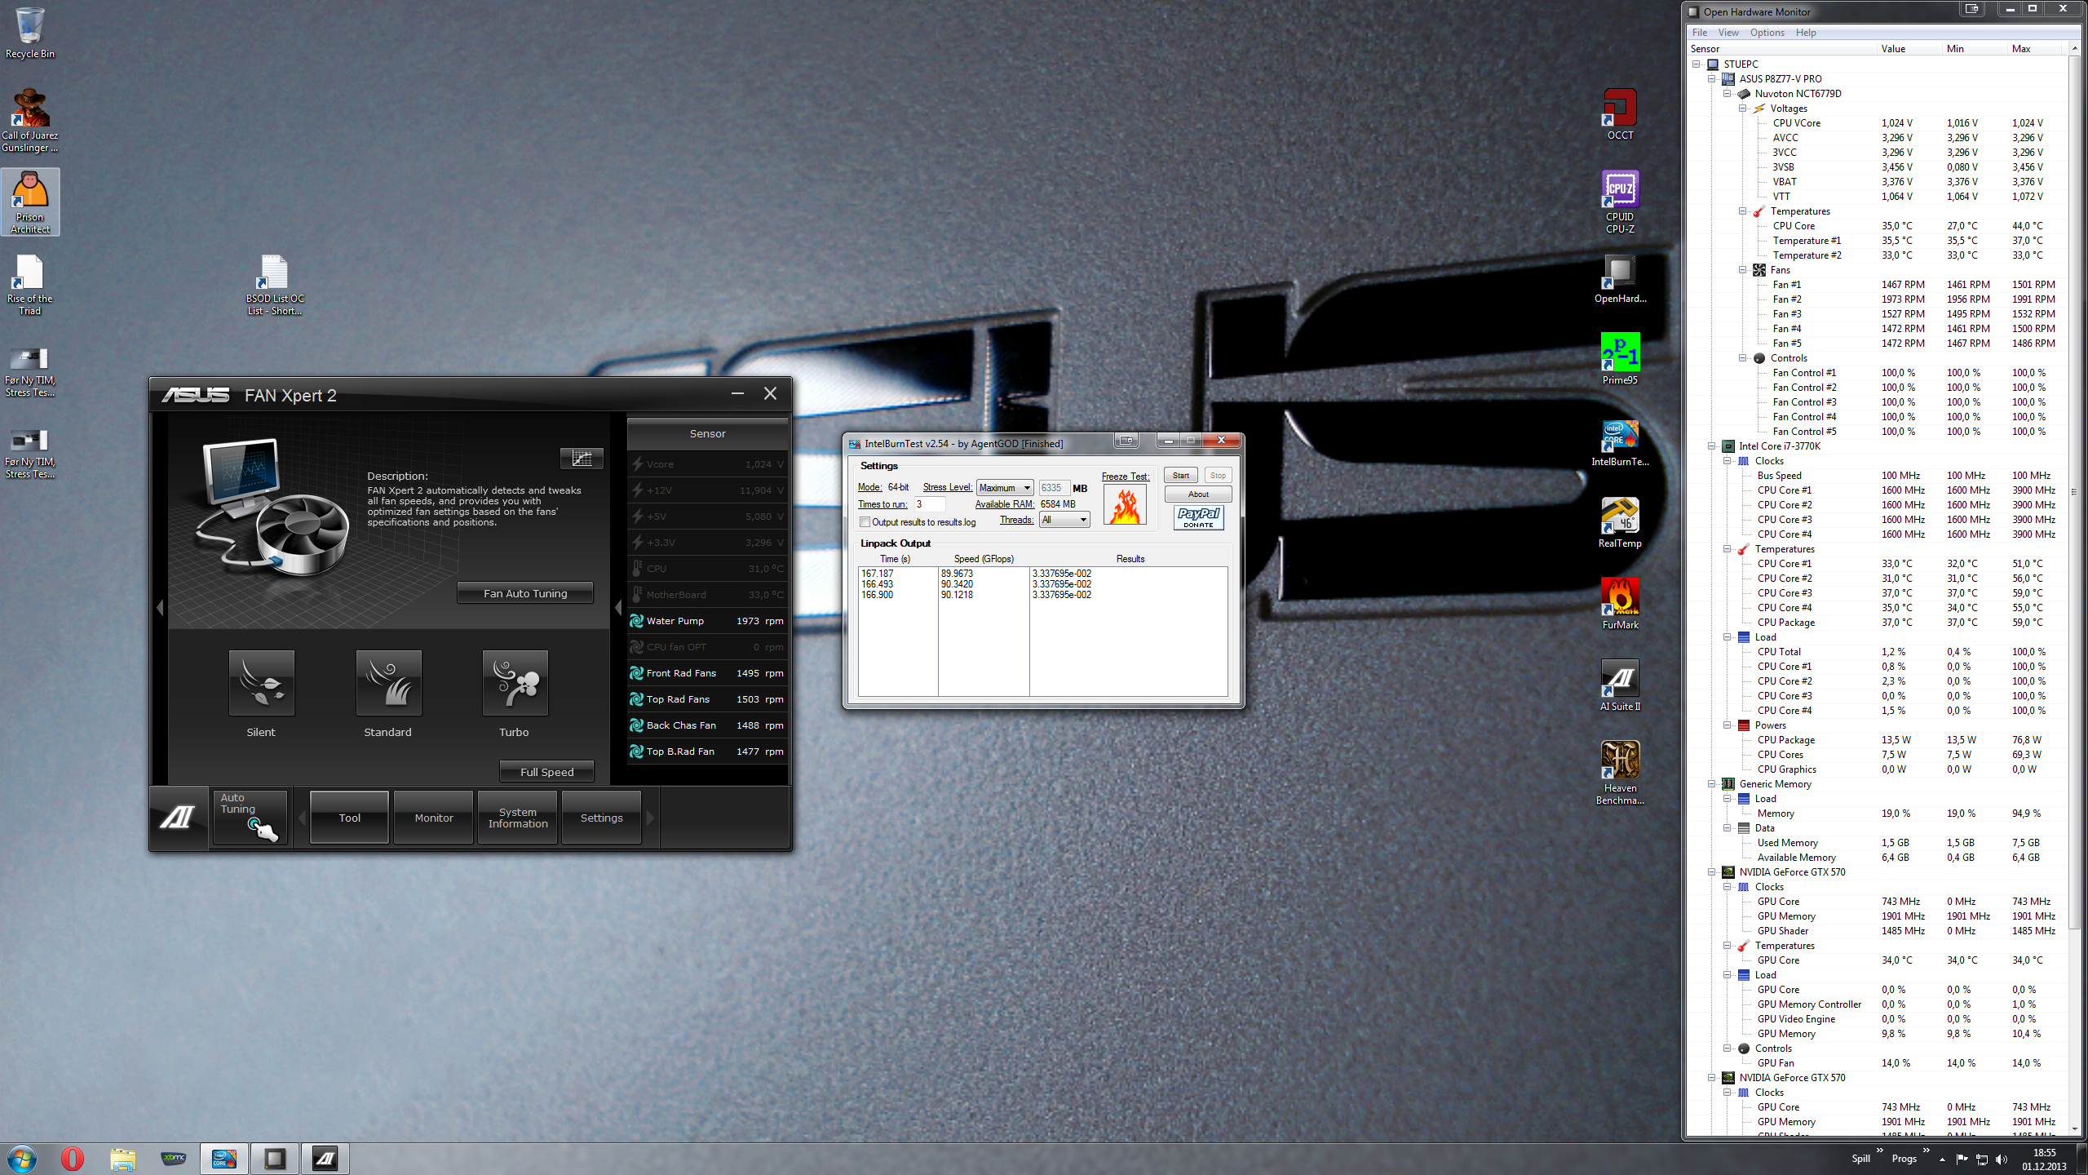This screenshot has height=1175, width=2088.
Task: Select the Top Rad Fans sensor row
Action: [707, 699]
